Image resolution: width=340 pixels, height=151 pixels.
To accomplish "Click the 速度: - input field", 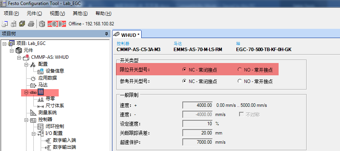I will pos(198,114).
